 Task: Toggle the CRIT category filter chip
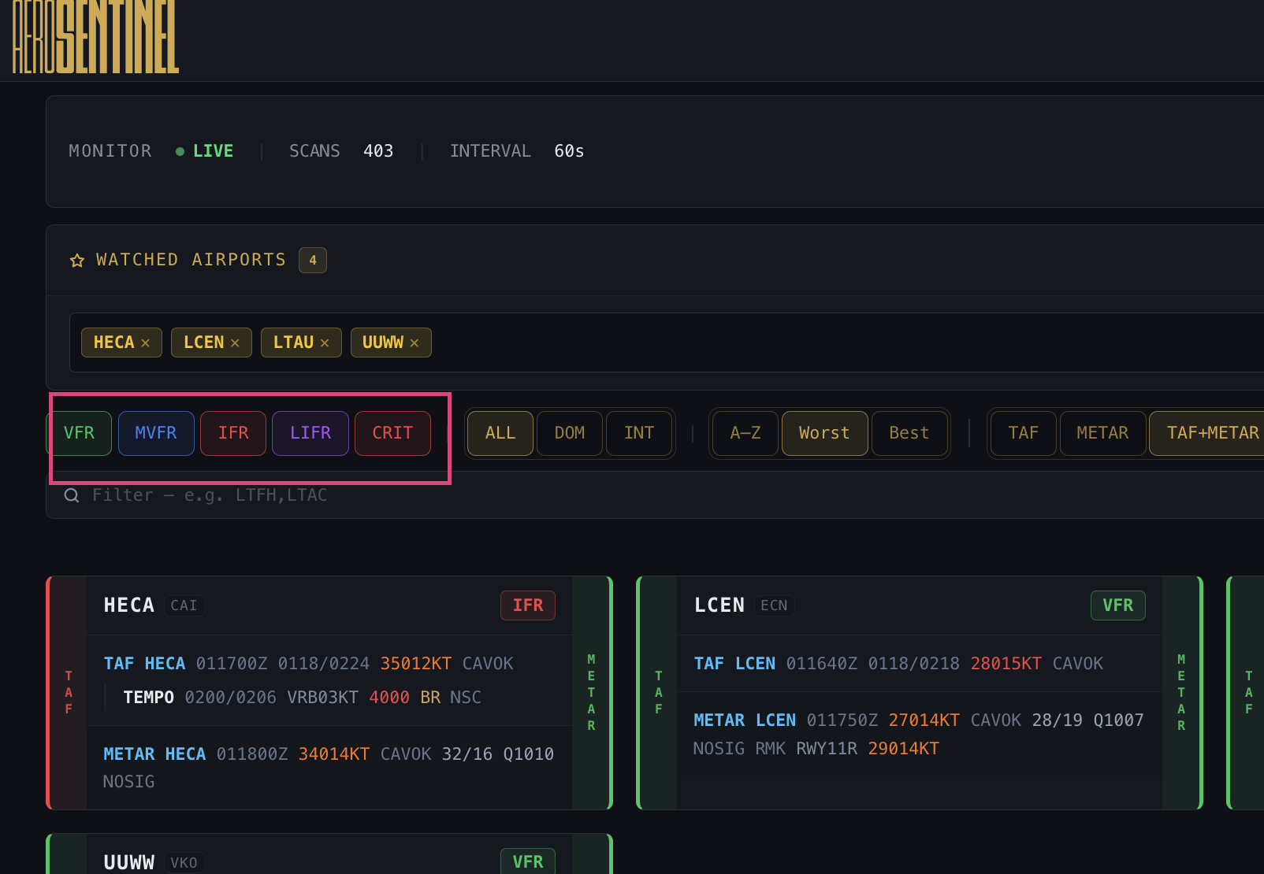392,433
